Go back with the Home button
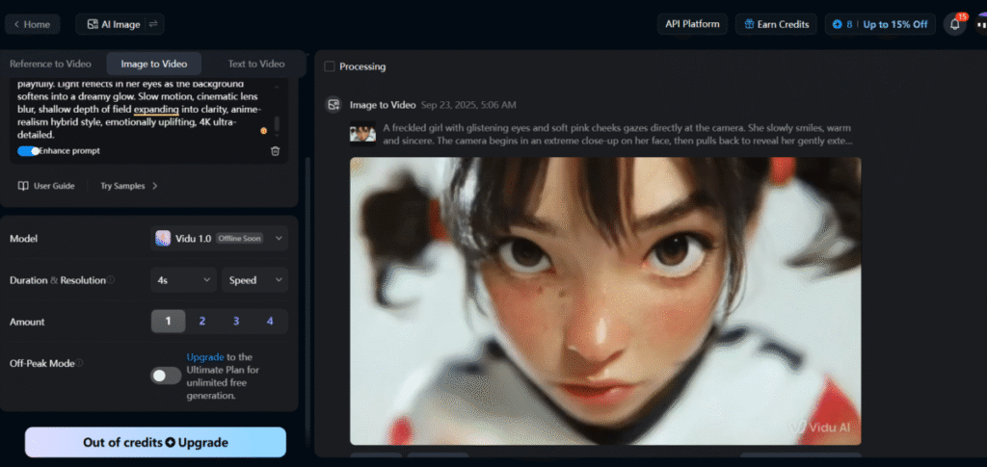This screenshot has height=467, width=987. pyautogui.click(x=32, y=24)
